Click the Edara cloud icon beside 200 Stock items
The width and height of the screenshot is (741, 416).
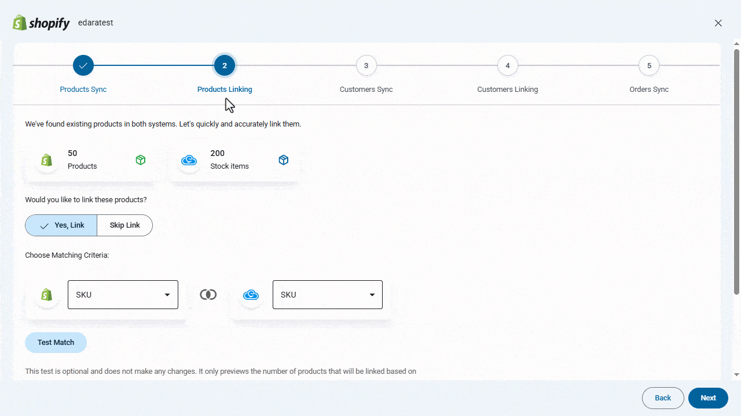pos(189,160)
